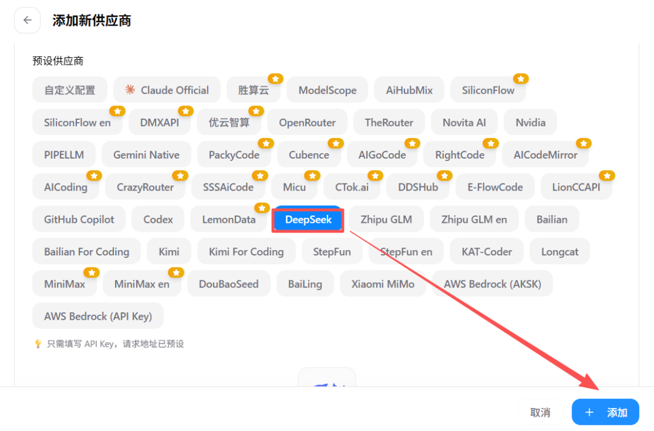The height and width of the screenshot is (431, 654).
Task: Choose KAT-Coder provider
Action: click(x=487, y=252)
